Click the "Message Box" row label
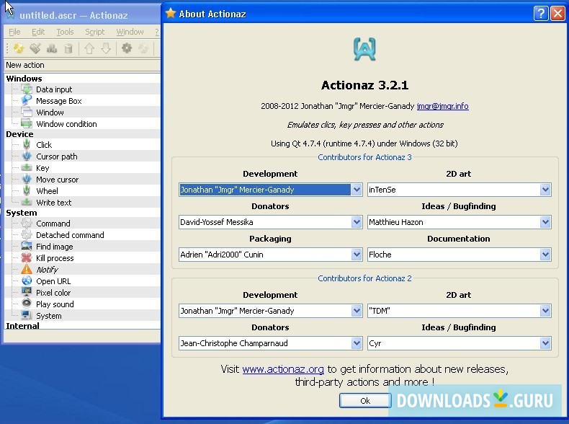569x424 pixels. pos(59,101)
